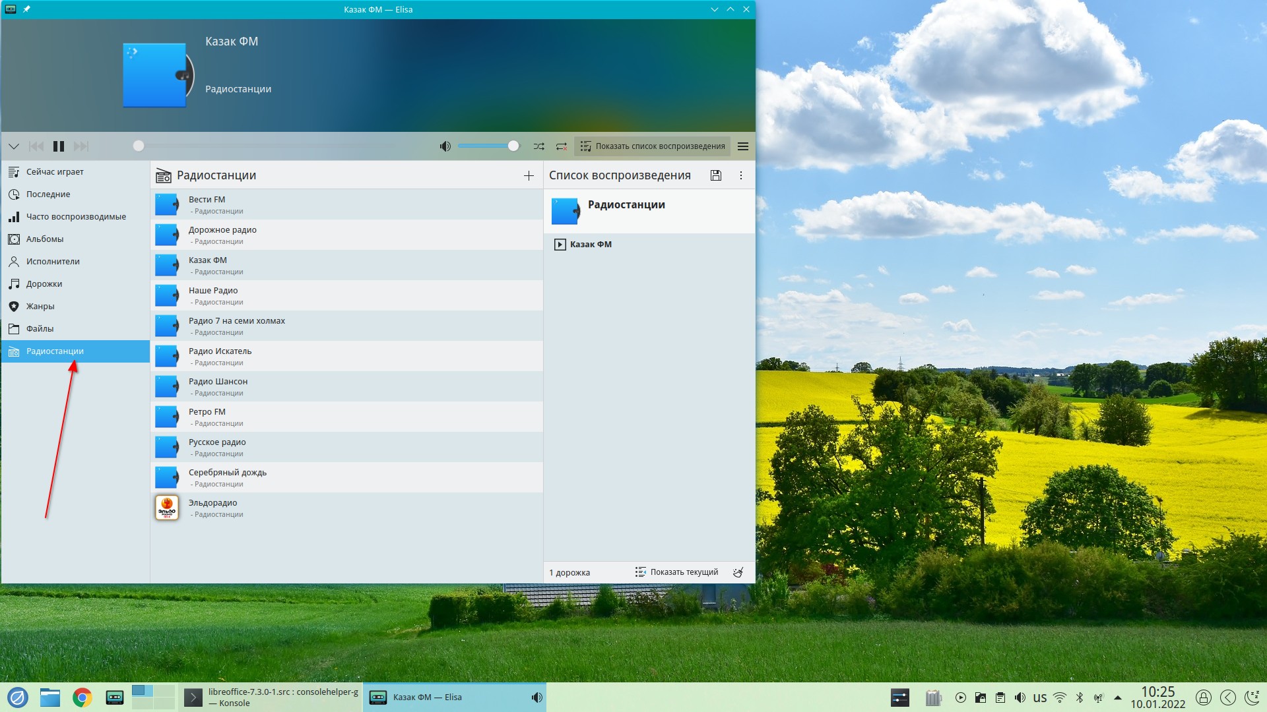Skip to the next track

point(81,146)
